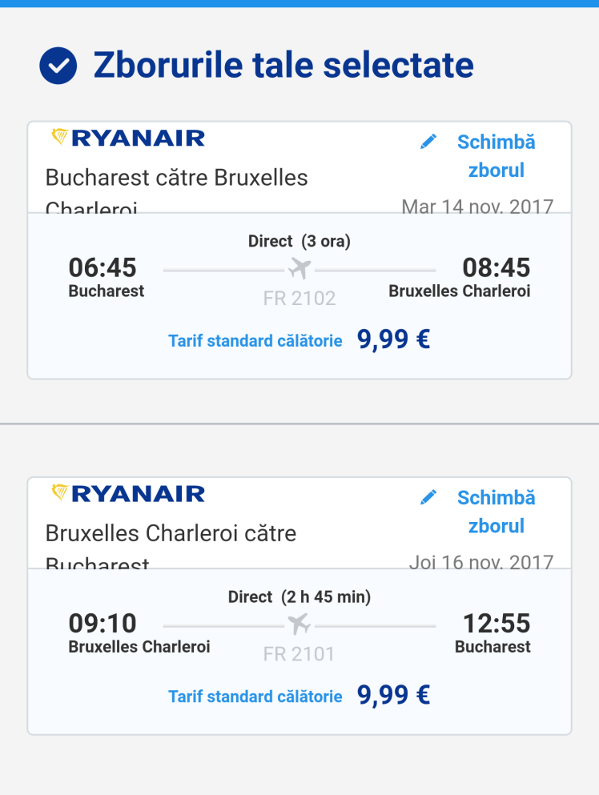Screen dimensions: 599x795
Task: Tap the flight number FR 2101
Action: [x=299, y=654]
